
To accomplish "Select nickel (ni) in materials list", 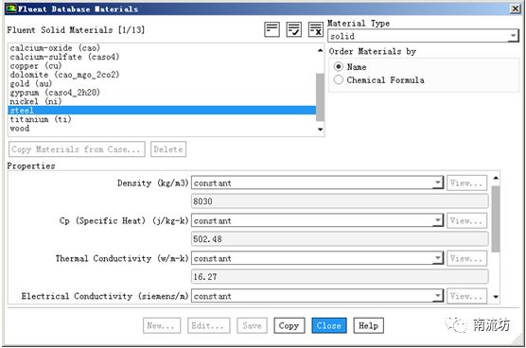I will click(162, 101).
